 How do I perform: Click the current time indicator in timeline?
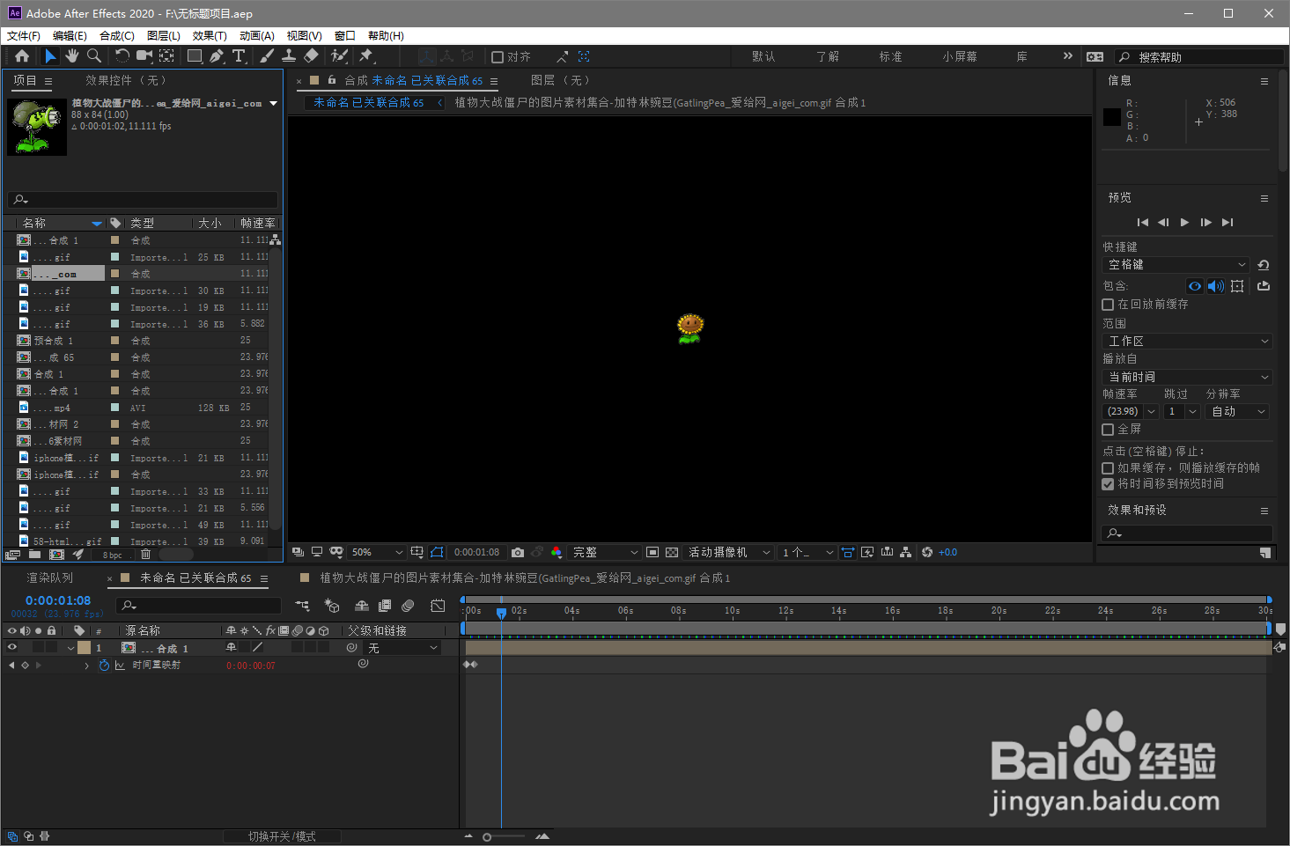(501, 613)
